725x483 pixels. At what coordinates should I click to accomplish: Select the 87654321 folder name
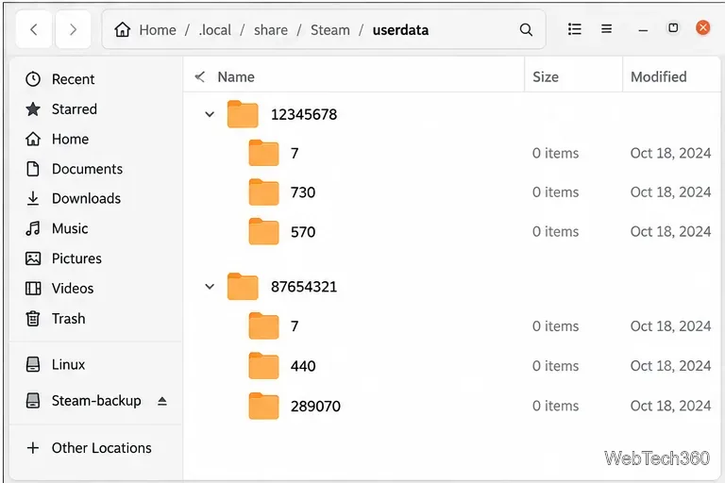[x=304, y=287]
